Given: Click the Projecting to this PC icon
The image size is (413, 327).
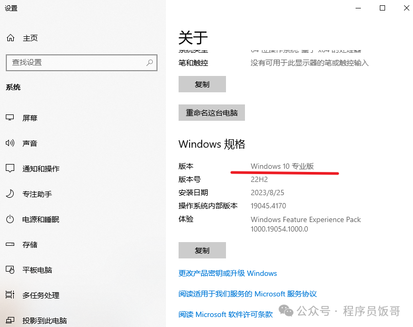Looking at the screenshot, I should (x=10, y=320).
